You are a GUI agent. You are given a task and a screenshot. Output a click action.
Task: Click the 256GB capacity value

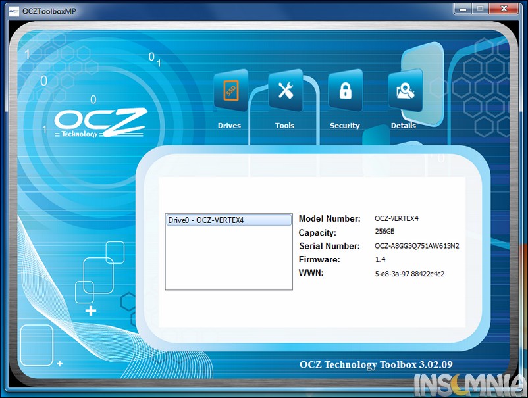click(x=384, y=232)
